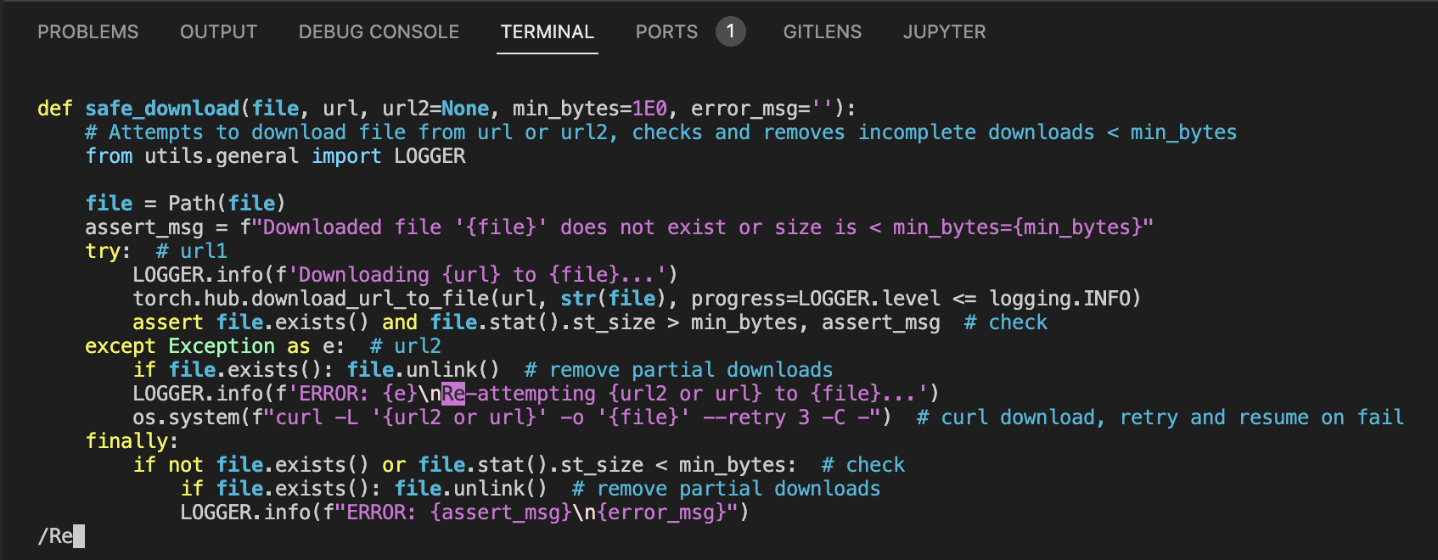Select the TERMINAL tab
This screenshot has height=560, width=1438.
pyautogui.click(x=547, y=32)
